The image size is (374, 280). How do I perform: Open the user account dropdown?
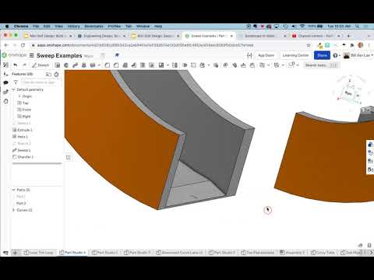[358, 55]
